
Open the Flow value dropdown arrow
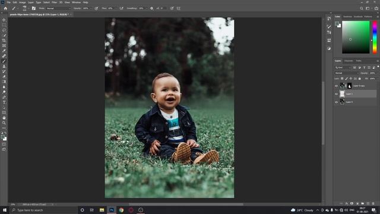(x=115, y=8)
